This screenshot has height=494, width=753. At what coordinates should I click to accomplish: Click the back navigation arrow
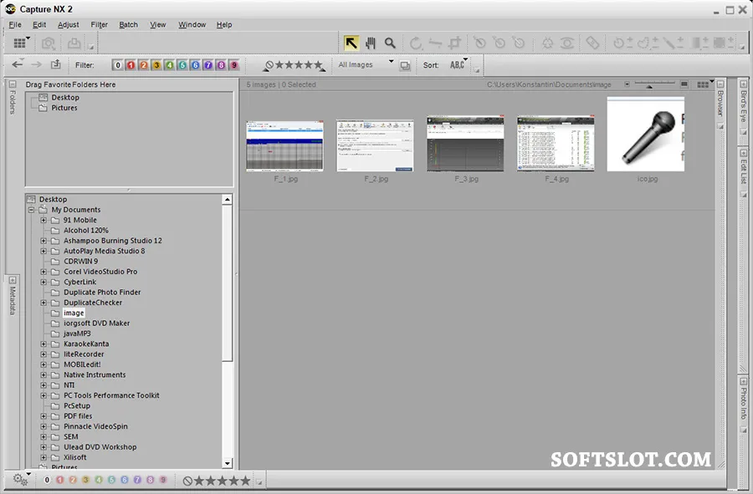pyautogui.click(x=18, y=64)
